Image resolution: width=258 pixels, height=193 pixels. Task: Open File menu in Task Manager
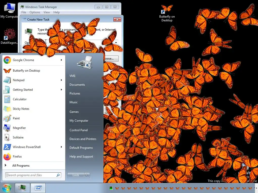click(x=24, y=12)
